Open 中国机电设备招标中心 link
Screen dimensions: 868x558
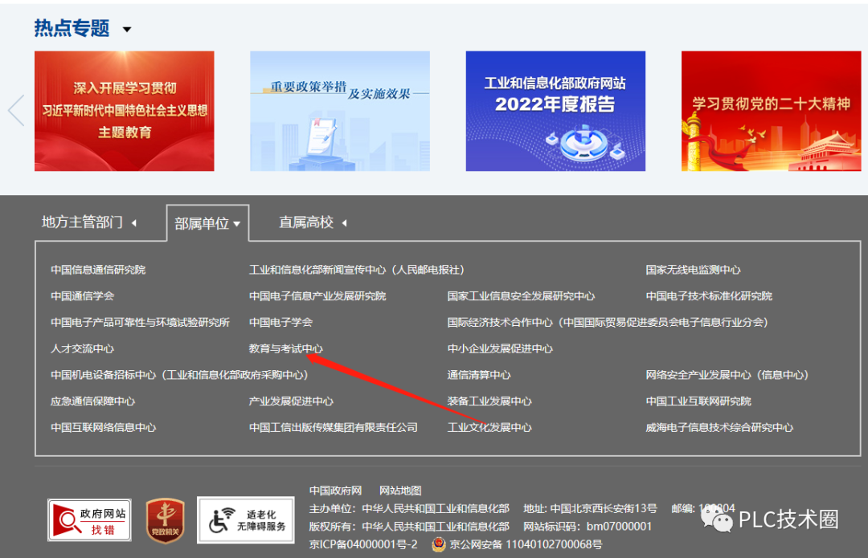pos(179,375)
